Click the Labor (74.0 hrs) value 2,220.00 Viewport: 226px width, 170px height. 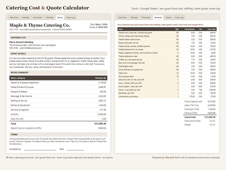pos(211,105)
